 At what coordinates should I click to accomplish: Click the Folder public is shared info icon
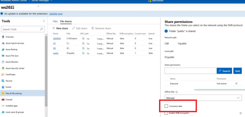coord(166,31)
